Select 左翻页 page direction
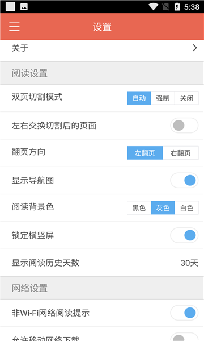This screenshot has width=204, height=341. 145,153
